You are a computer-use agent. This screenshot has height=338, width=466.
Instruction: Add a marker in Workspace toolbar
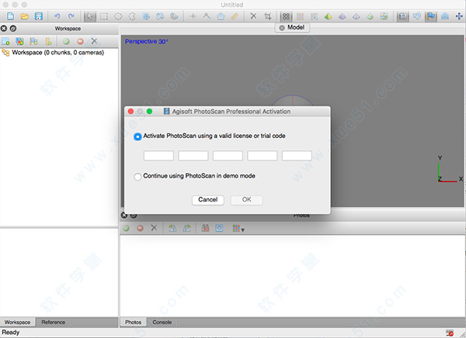pos(34,41)
